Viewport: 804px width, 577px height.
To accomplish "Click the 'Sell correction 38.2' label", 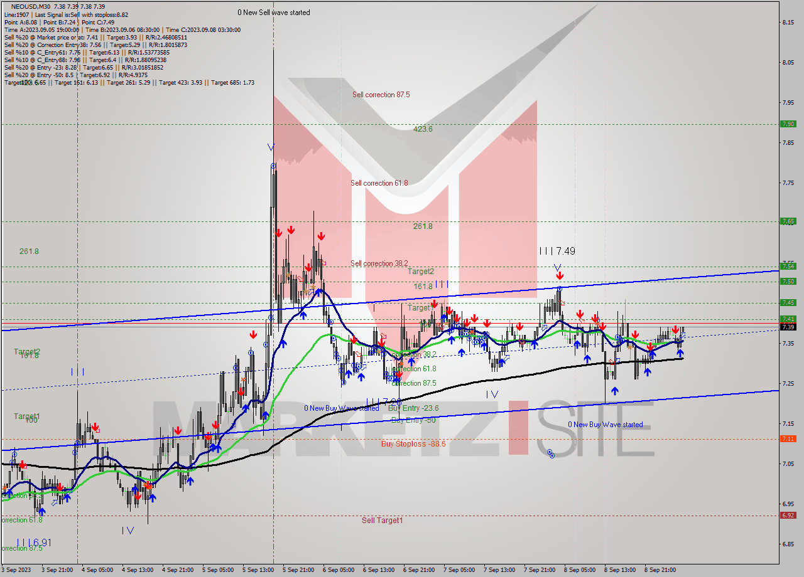I will click(x=379, y=263).
